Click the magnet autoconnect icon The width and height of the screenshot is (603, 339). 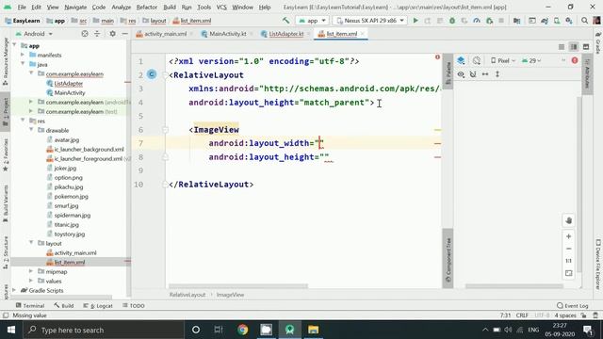click(x=473, y=74)
